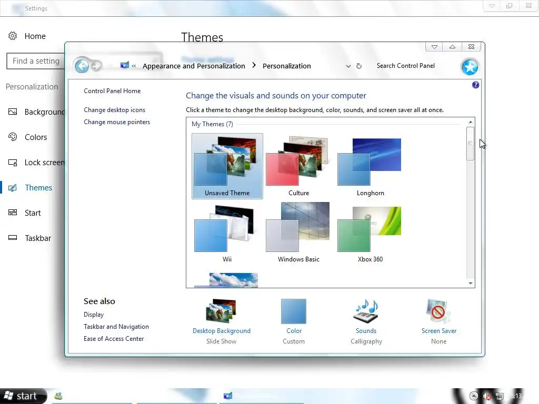Select Start in Settings sidebar

point(33,213)
